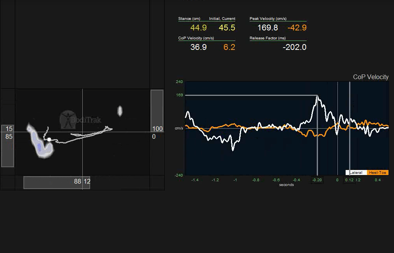
Task: Click the orange CoP velocity value 6.2
Action: [x=229, y=47]
